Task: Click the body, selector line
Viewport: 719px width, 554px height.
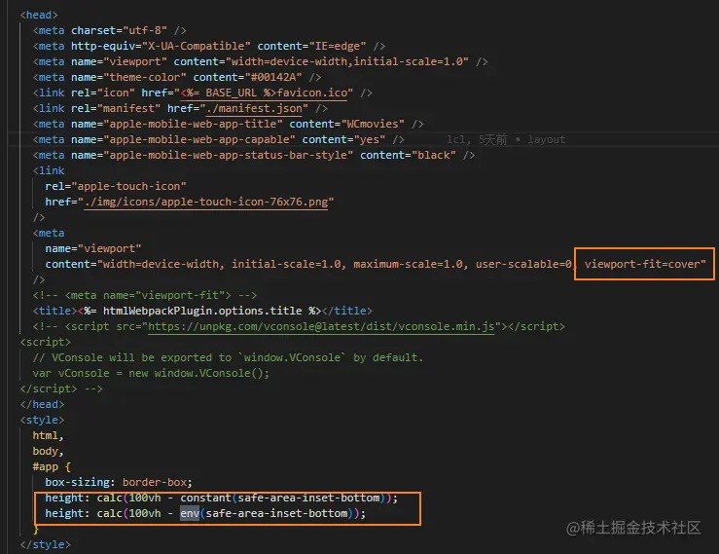Action: point(48,451)
